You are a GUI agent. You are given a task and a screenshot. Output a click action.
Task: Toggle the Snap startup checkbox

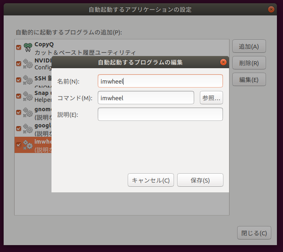pos(19,96)
